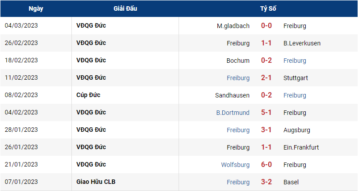Open the 6-0 score result
Viewport: 358px width, 191px height.
point(266,165)
